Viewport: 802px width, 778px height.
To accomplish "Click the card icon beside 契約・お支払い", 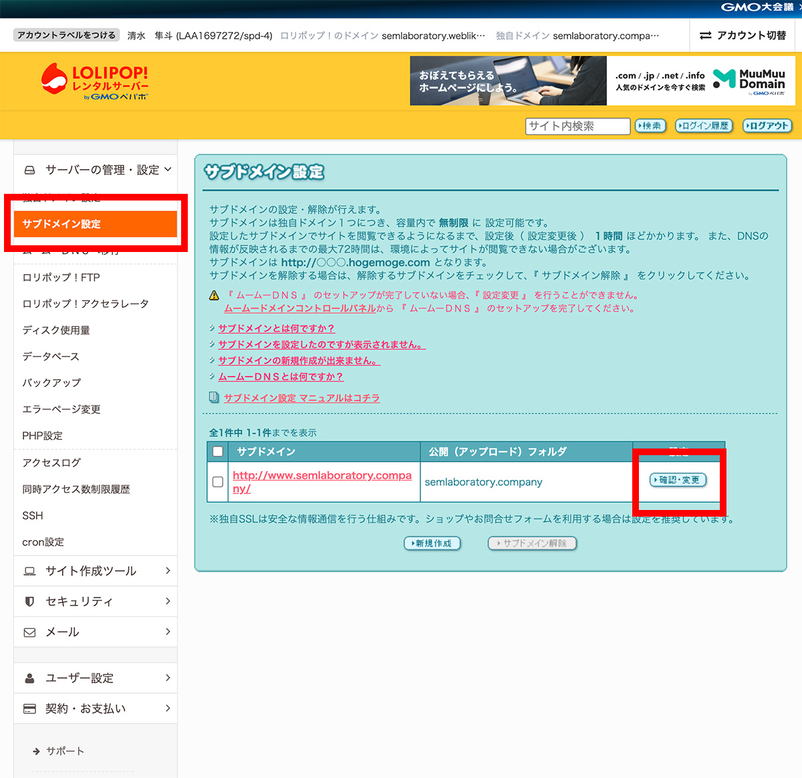I will tap(29, 708).
